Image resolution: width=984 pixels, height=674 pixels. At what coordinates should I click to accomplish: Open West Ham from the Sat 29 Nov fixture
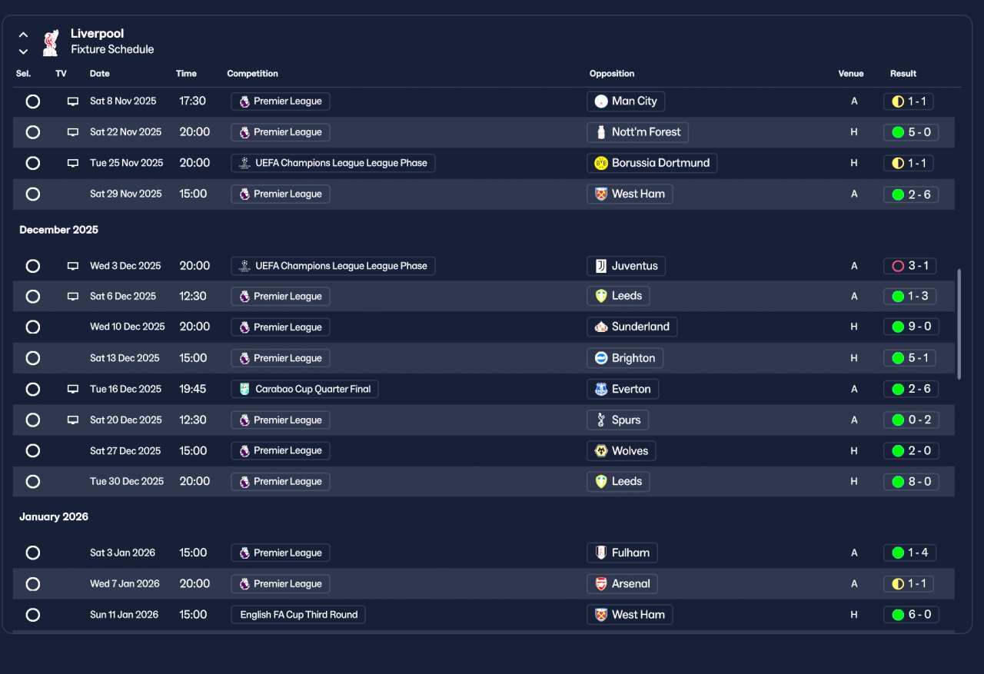point(630,194)
